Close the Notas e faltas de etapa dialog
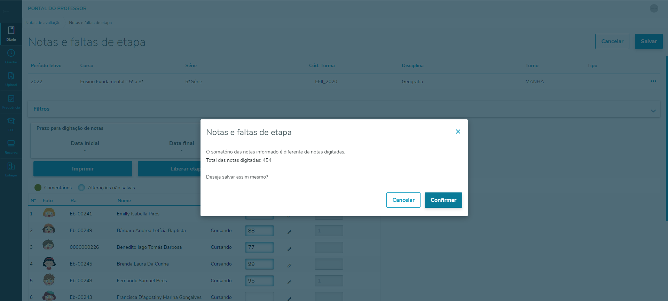Image resolution: width=668 pixels, height=301 pixels. [x=458, y=132]
